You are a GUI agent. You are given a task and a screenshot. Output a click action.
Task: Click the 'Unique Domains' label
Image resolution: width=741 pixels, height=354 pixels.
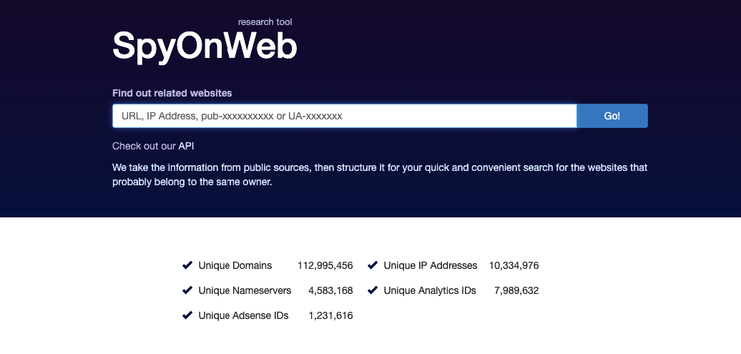(235, 265)
